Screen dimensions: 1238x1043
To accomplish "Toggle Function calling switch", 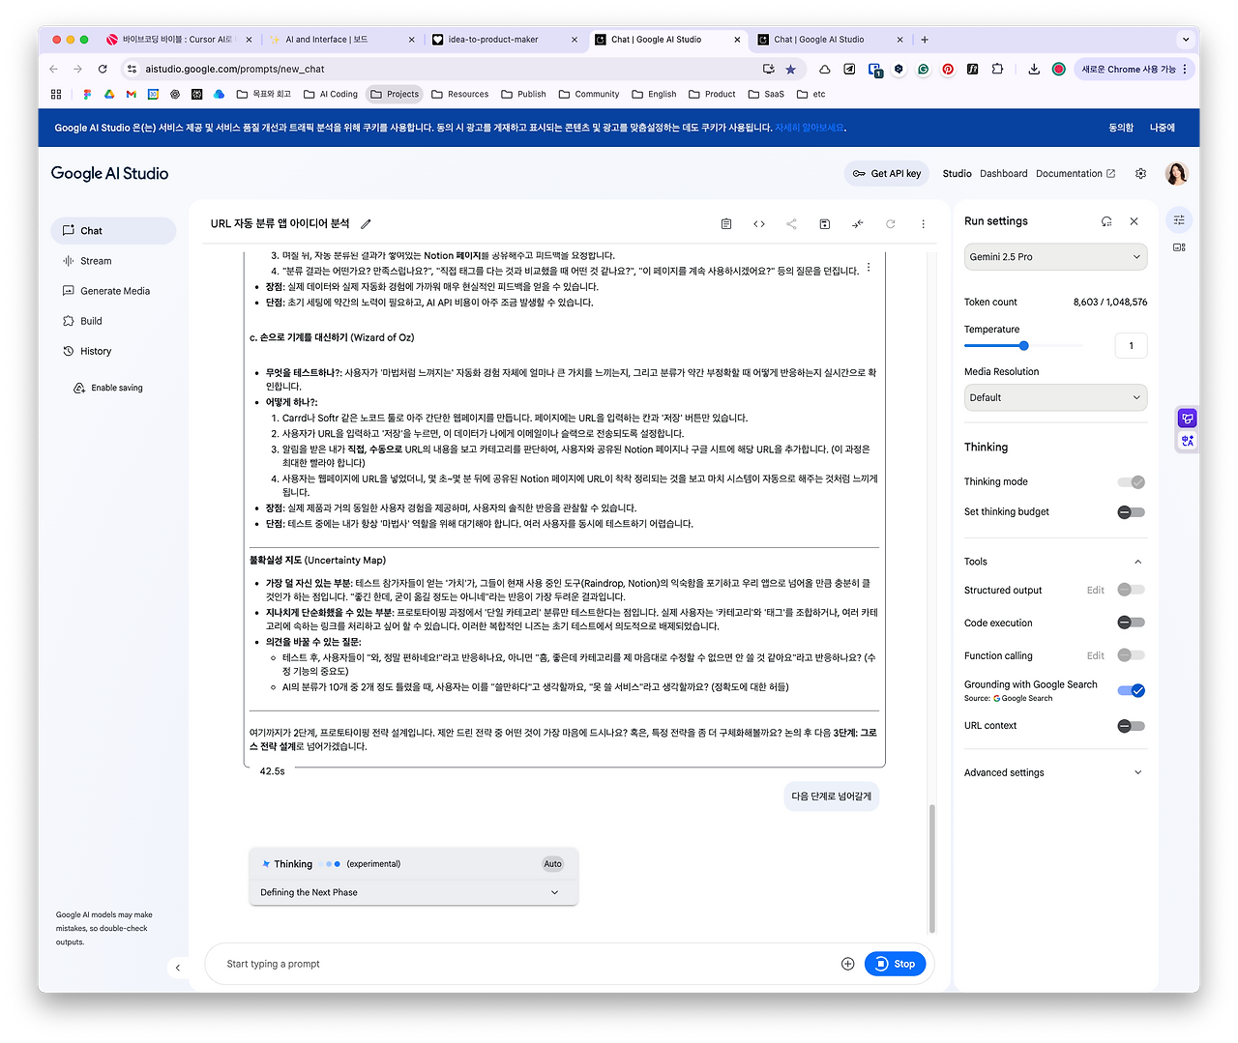I will [1132, 656].
